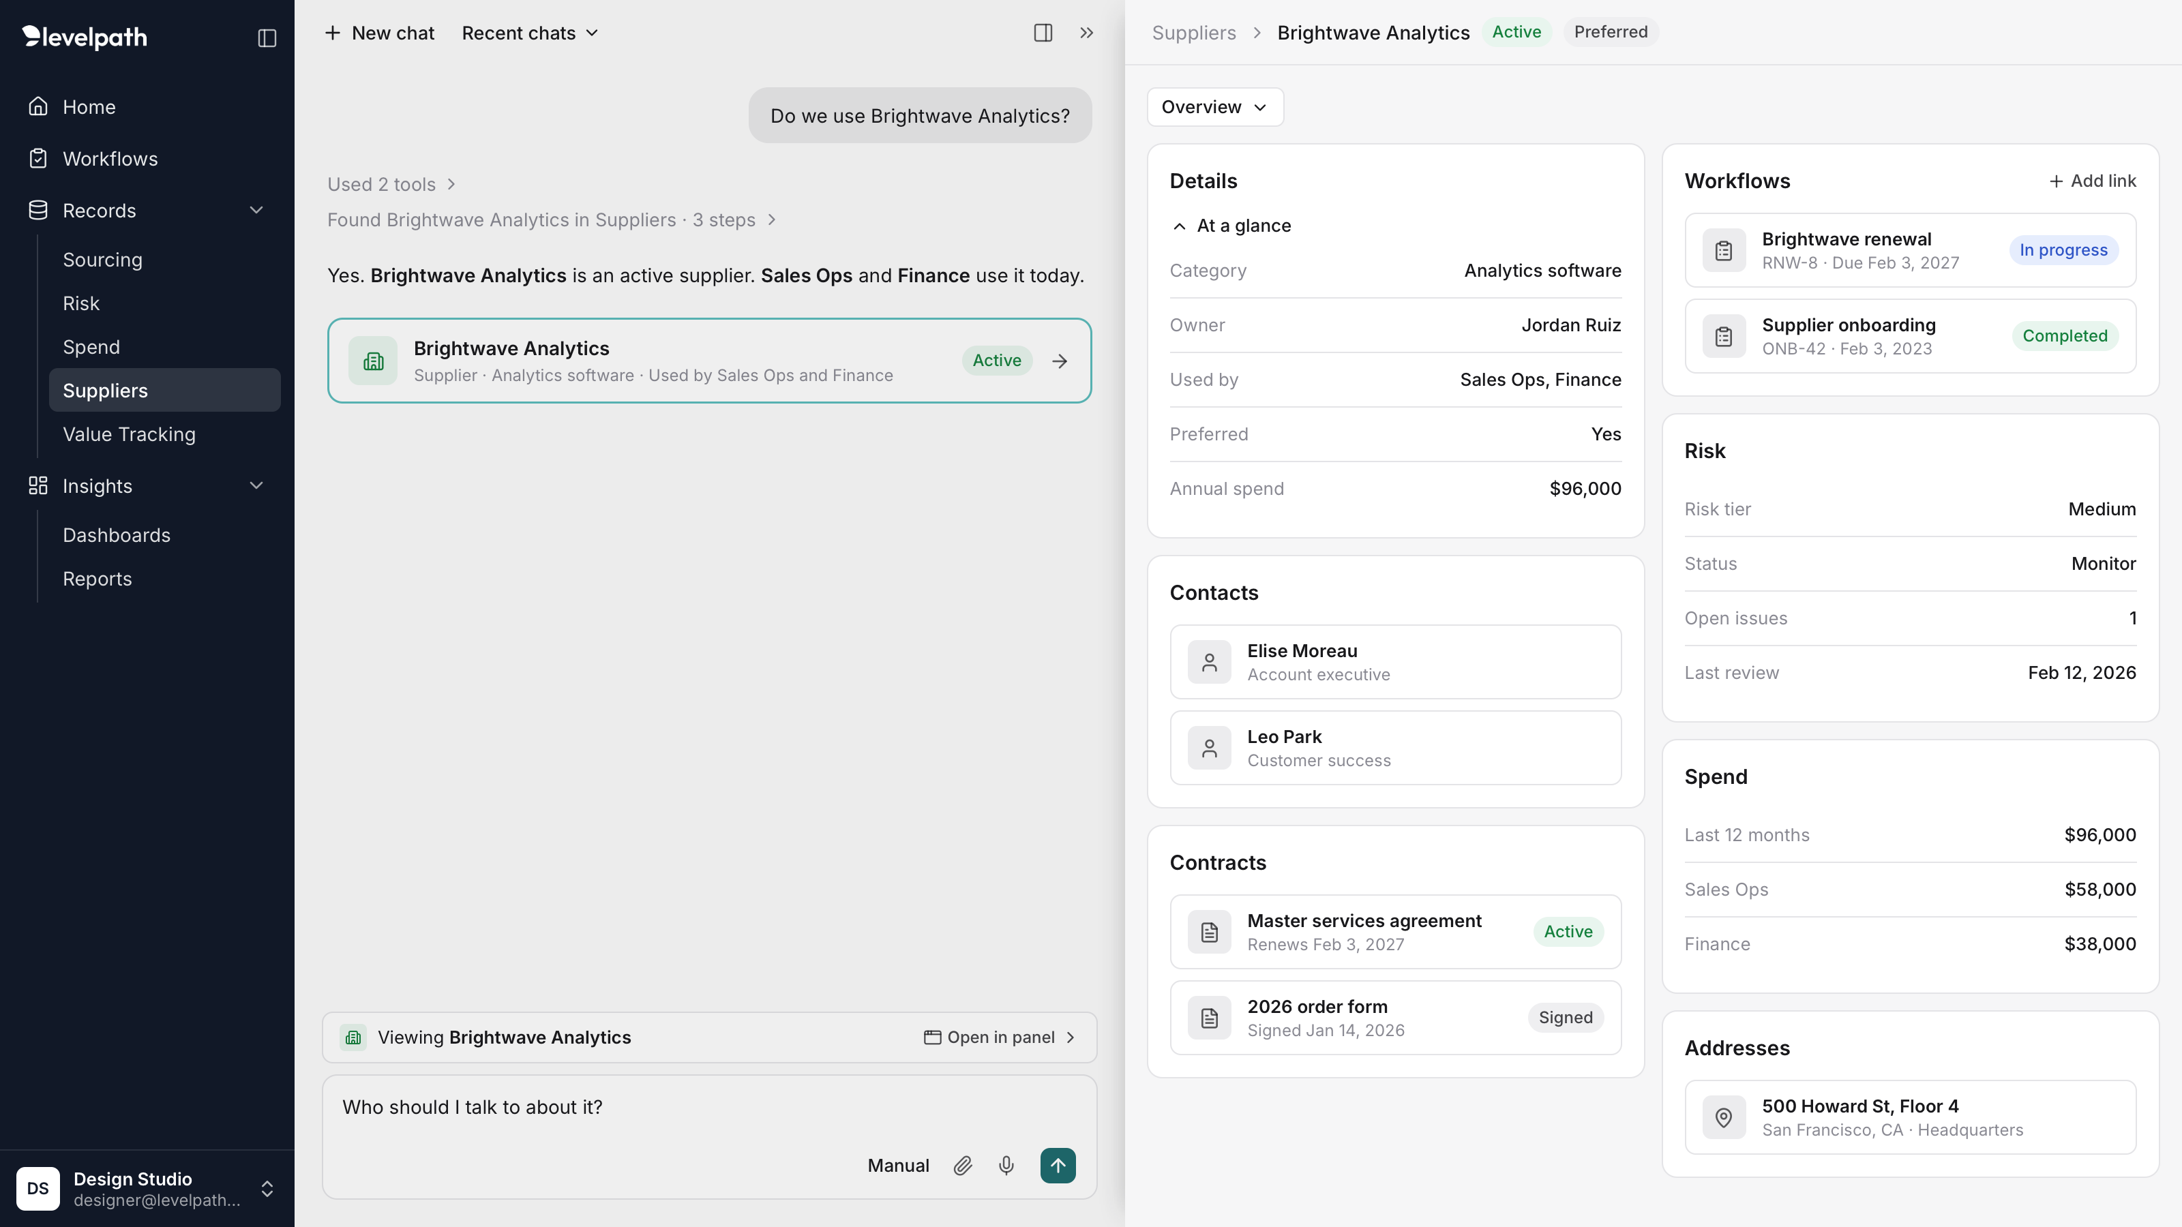Click the Suppliers breadcrumb link
The height and width of the screenshot is (1227, 2182).
tap(1193, 32)
